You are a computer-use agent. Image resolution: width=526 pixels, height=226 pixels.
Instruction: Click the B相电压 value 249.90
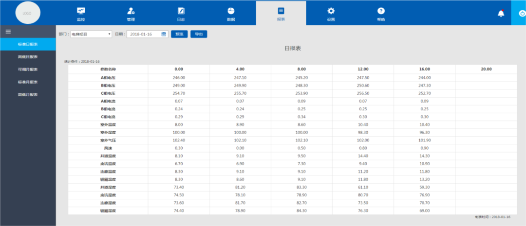click(240, 86)
